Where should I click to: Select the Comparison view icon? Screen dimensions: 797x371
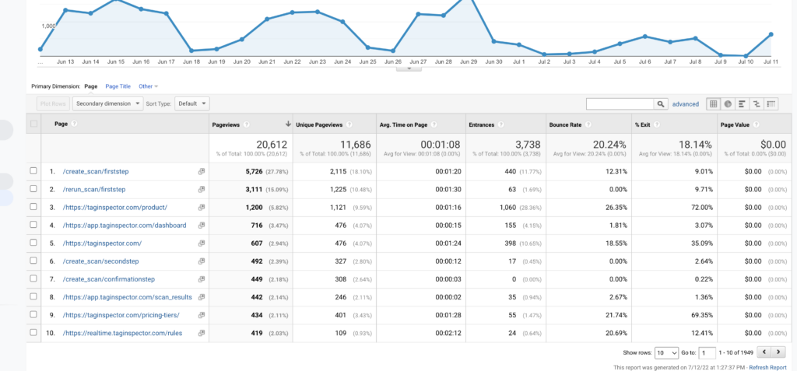pyautogui.click(x=757, y=103)
